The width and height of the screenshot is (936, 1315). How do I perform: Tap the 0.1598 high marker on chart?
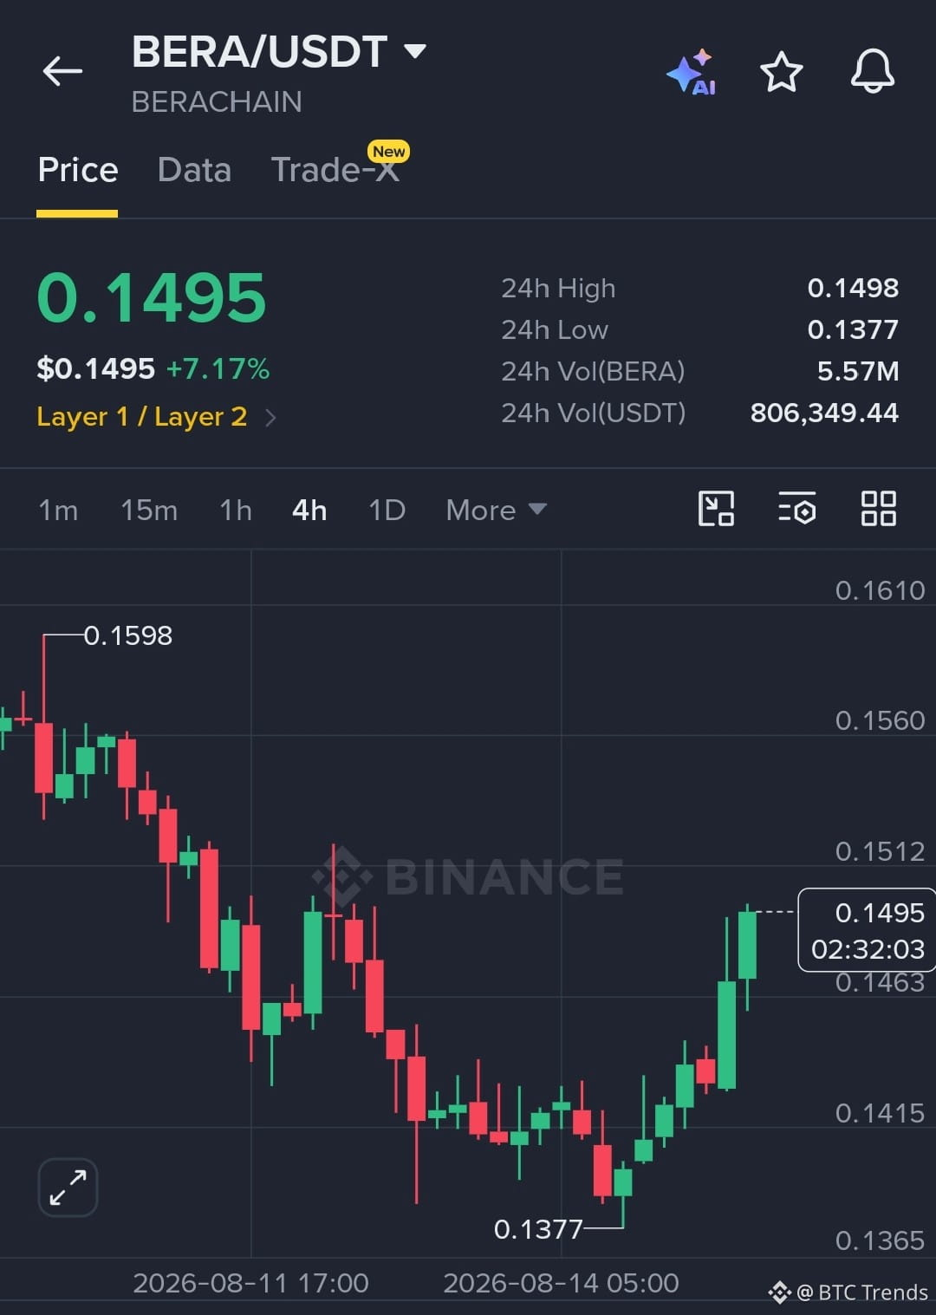pyautogui.click(x=128, y=635)
